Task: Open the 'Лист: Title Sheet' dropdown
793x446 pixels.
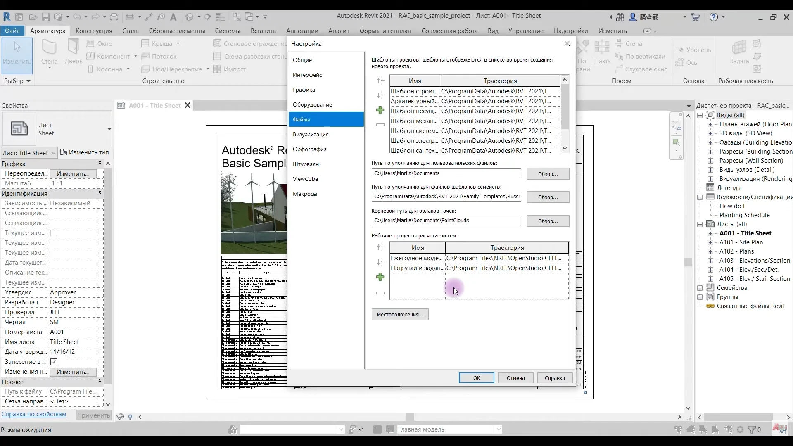Action: point(29,153)
